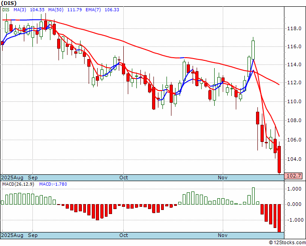Click 2025Aug label on price chart axis
306x246 pixels.
point(12,178)
